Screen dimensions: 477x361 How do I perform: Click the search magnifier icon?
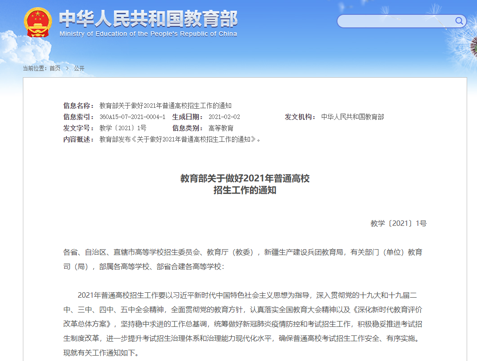pos(459,21)
